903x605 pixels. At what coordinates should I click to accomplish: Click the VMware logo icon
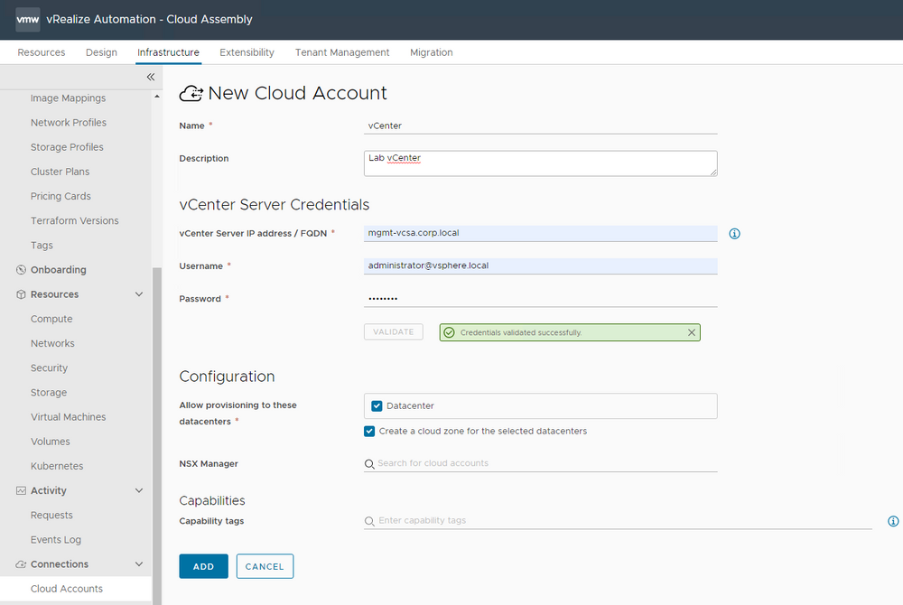tap(28, 19)
